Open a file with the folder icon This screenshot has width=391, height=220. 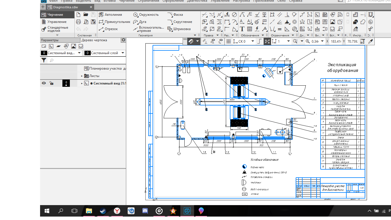point(86,15)
